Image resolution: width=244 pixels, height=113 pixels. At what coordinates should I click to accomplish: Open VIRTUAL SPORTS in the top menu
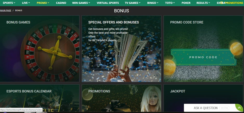[108, 3]
